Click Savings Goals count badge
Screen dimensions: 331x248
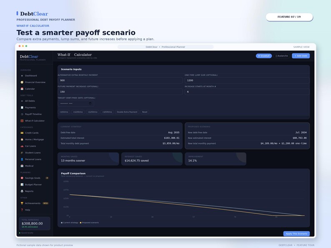pos(47,178)
